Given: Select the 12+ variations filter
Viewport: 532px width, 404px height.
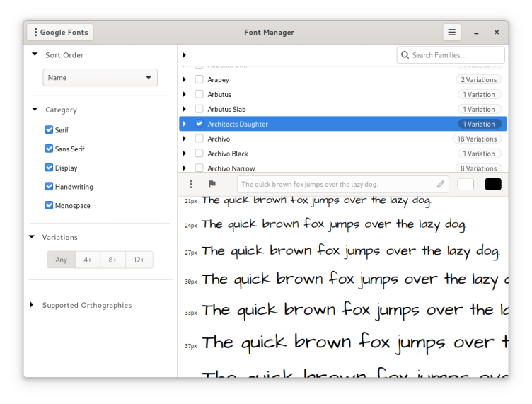Looking at the screenshot, I should pos(139,260).
